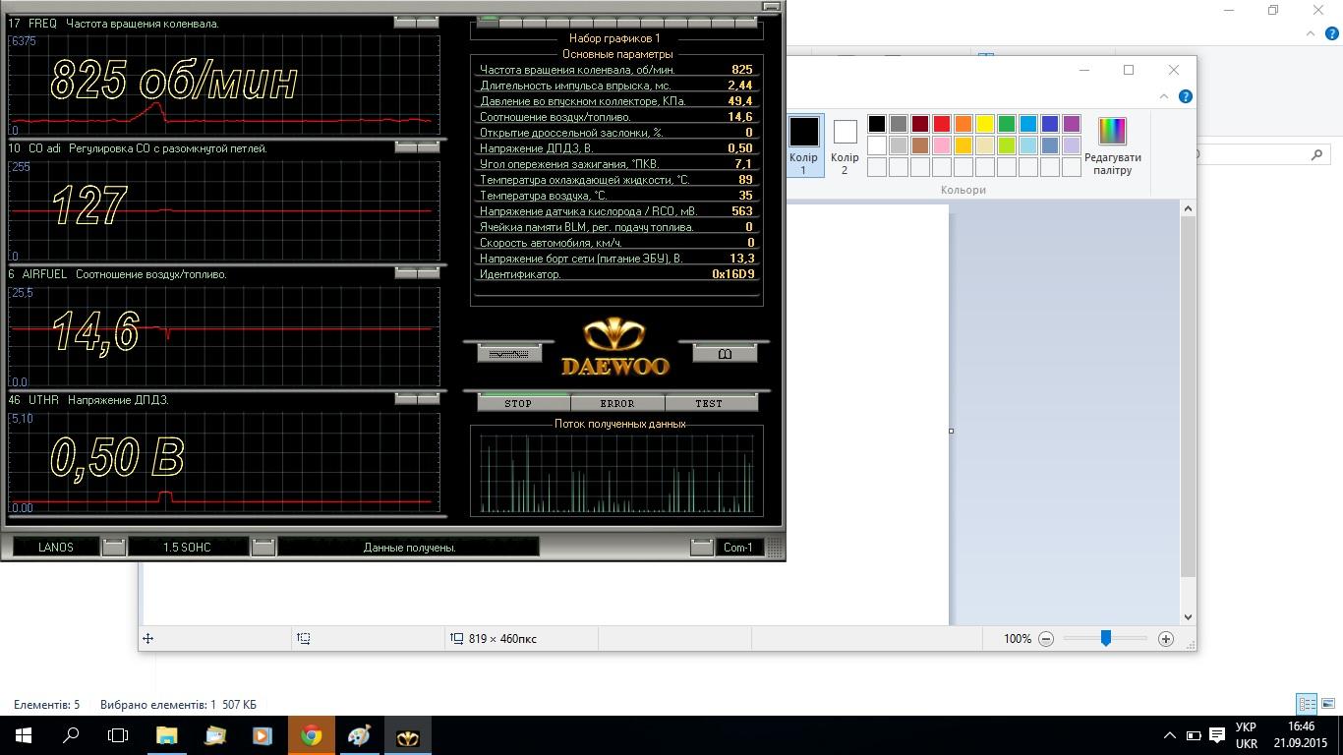The height and width of the screenshot is (755, 1343).
Task: Open the Com-1 port selector
Action: point(701,547)
